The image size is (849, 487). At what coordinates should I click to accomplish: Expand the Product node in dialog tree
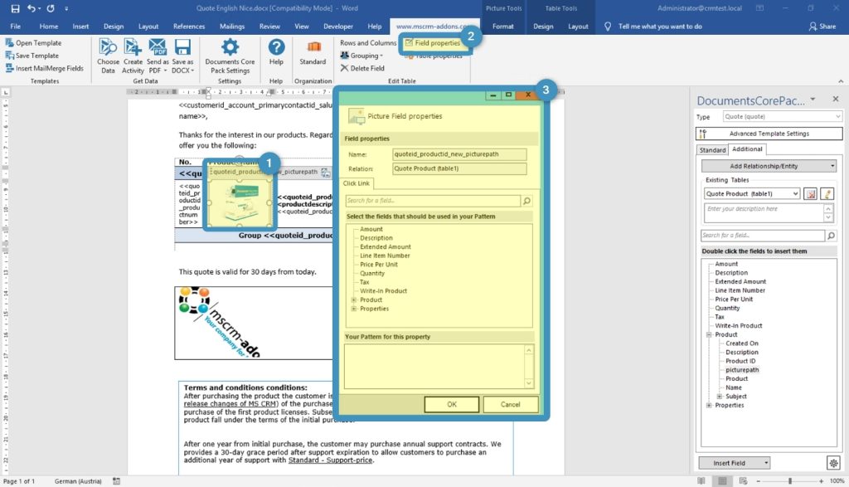(353, 300)
